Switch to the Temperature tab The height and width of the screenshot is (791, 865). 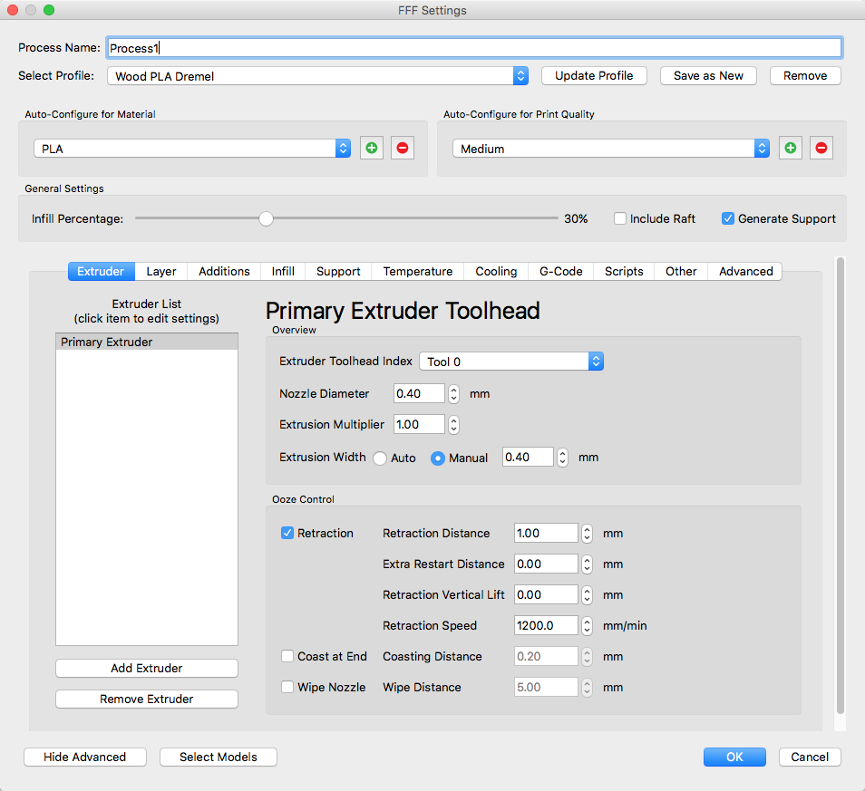pos(418,271)
